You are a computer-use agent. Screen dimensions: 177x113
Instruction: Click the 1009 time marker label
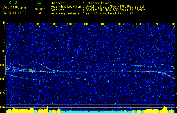[x=154, y=24]
